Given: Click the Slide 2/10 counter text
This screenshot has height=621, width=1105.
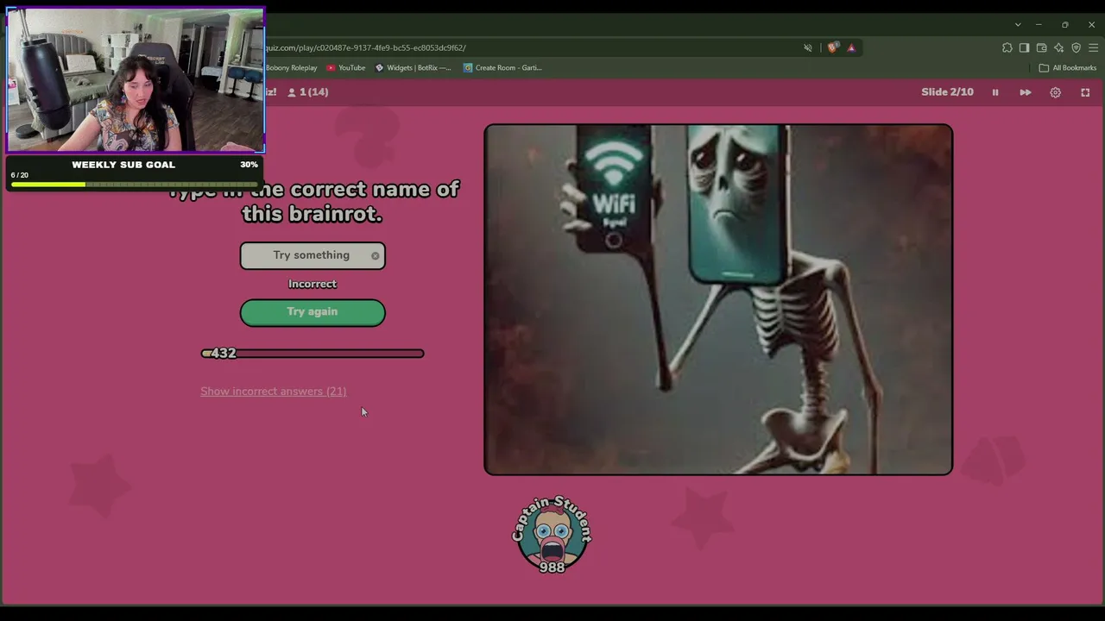Looking at the screenshot, I should 947,92.
